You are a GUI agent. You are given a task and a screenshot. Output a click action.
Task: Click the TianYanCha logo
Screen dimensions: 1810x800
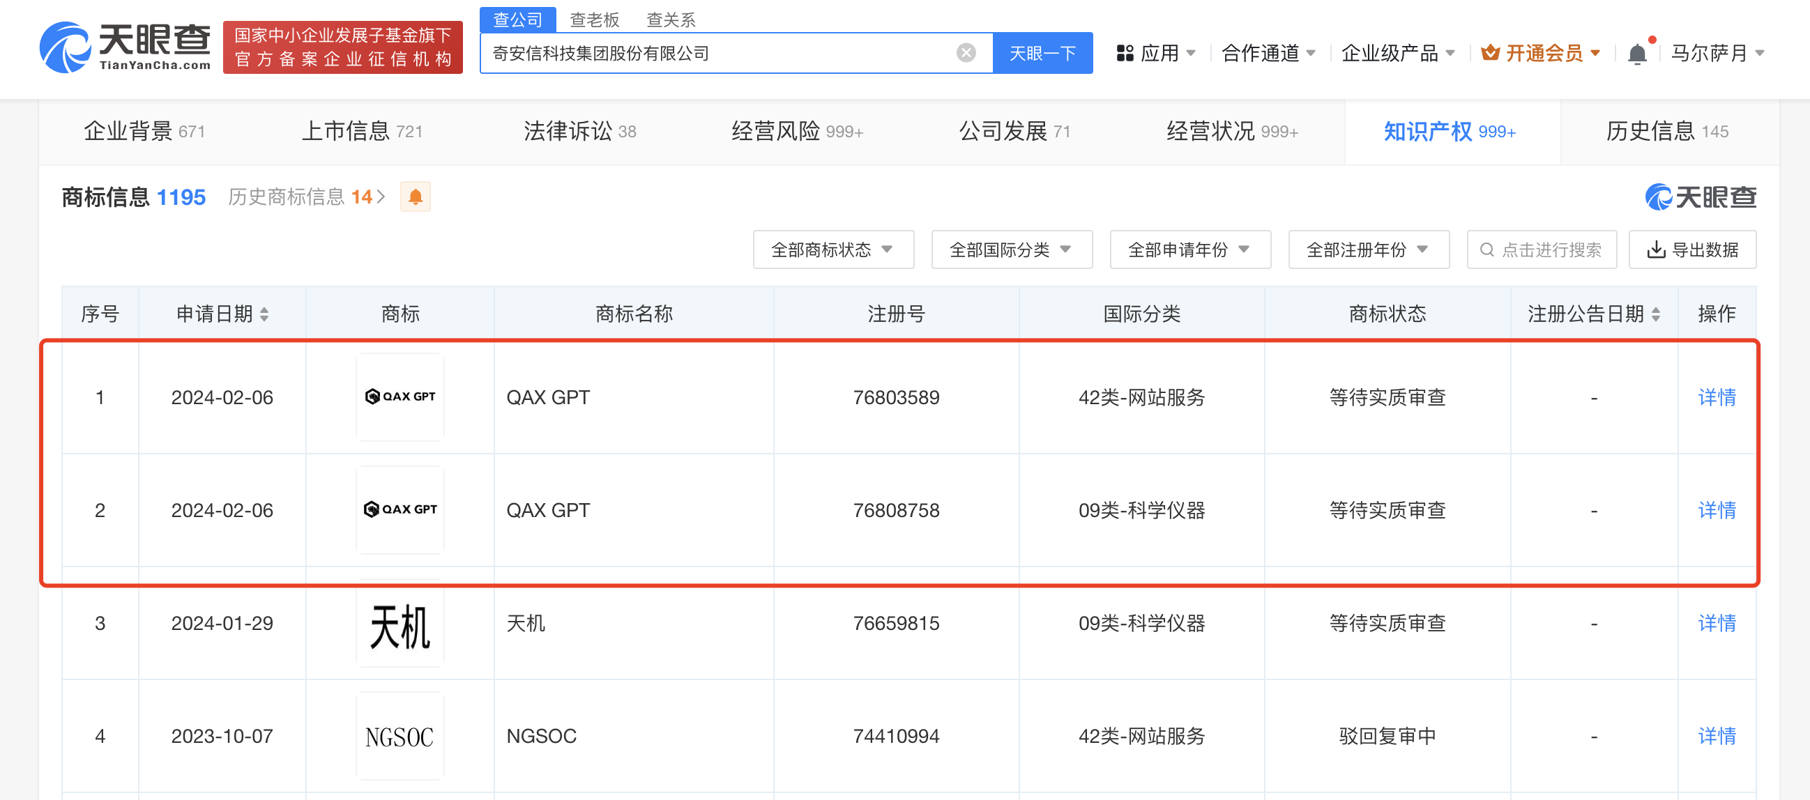tap(125, 47)
